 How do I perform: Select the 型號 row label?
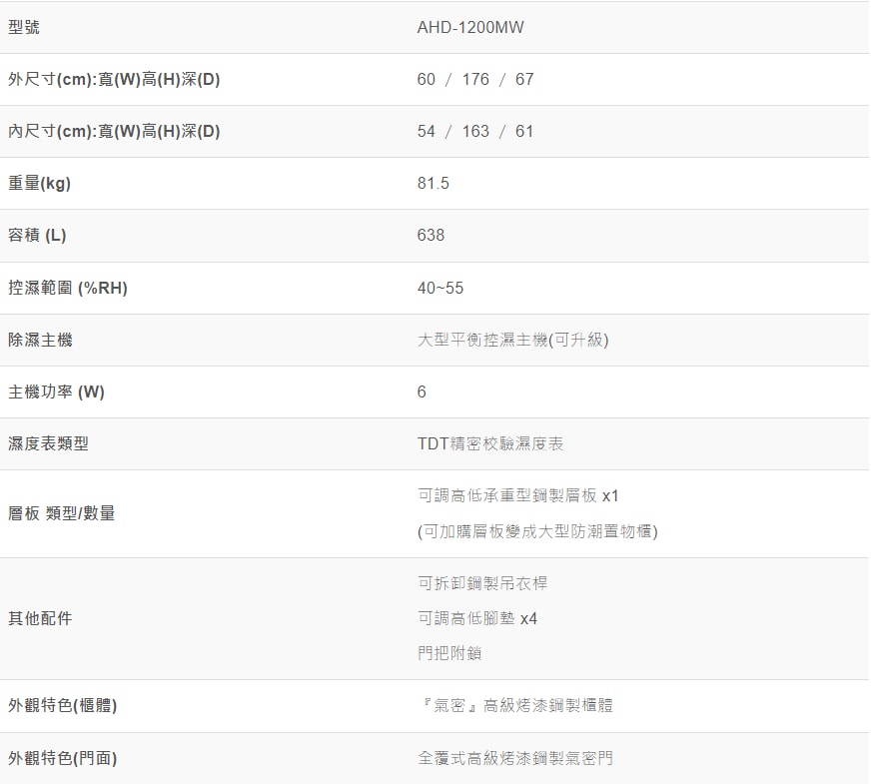24,27
